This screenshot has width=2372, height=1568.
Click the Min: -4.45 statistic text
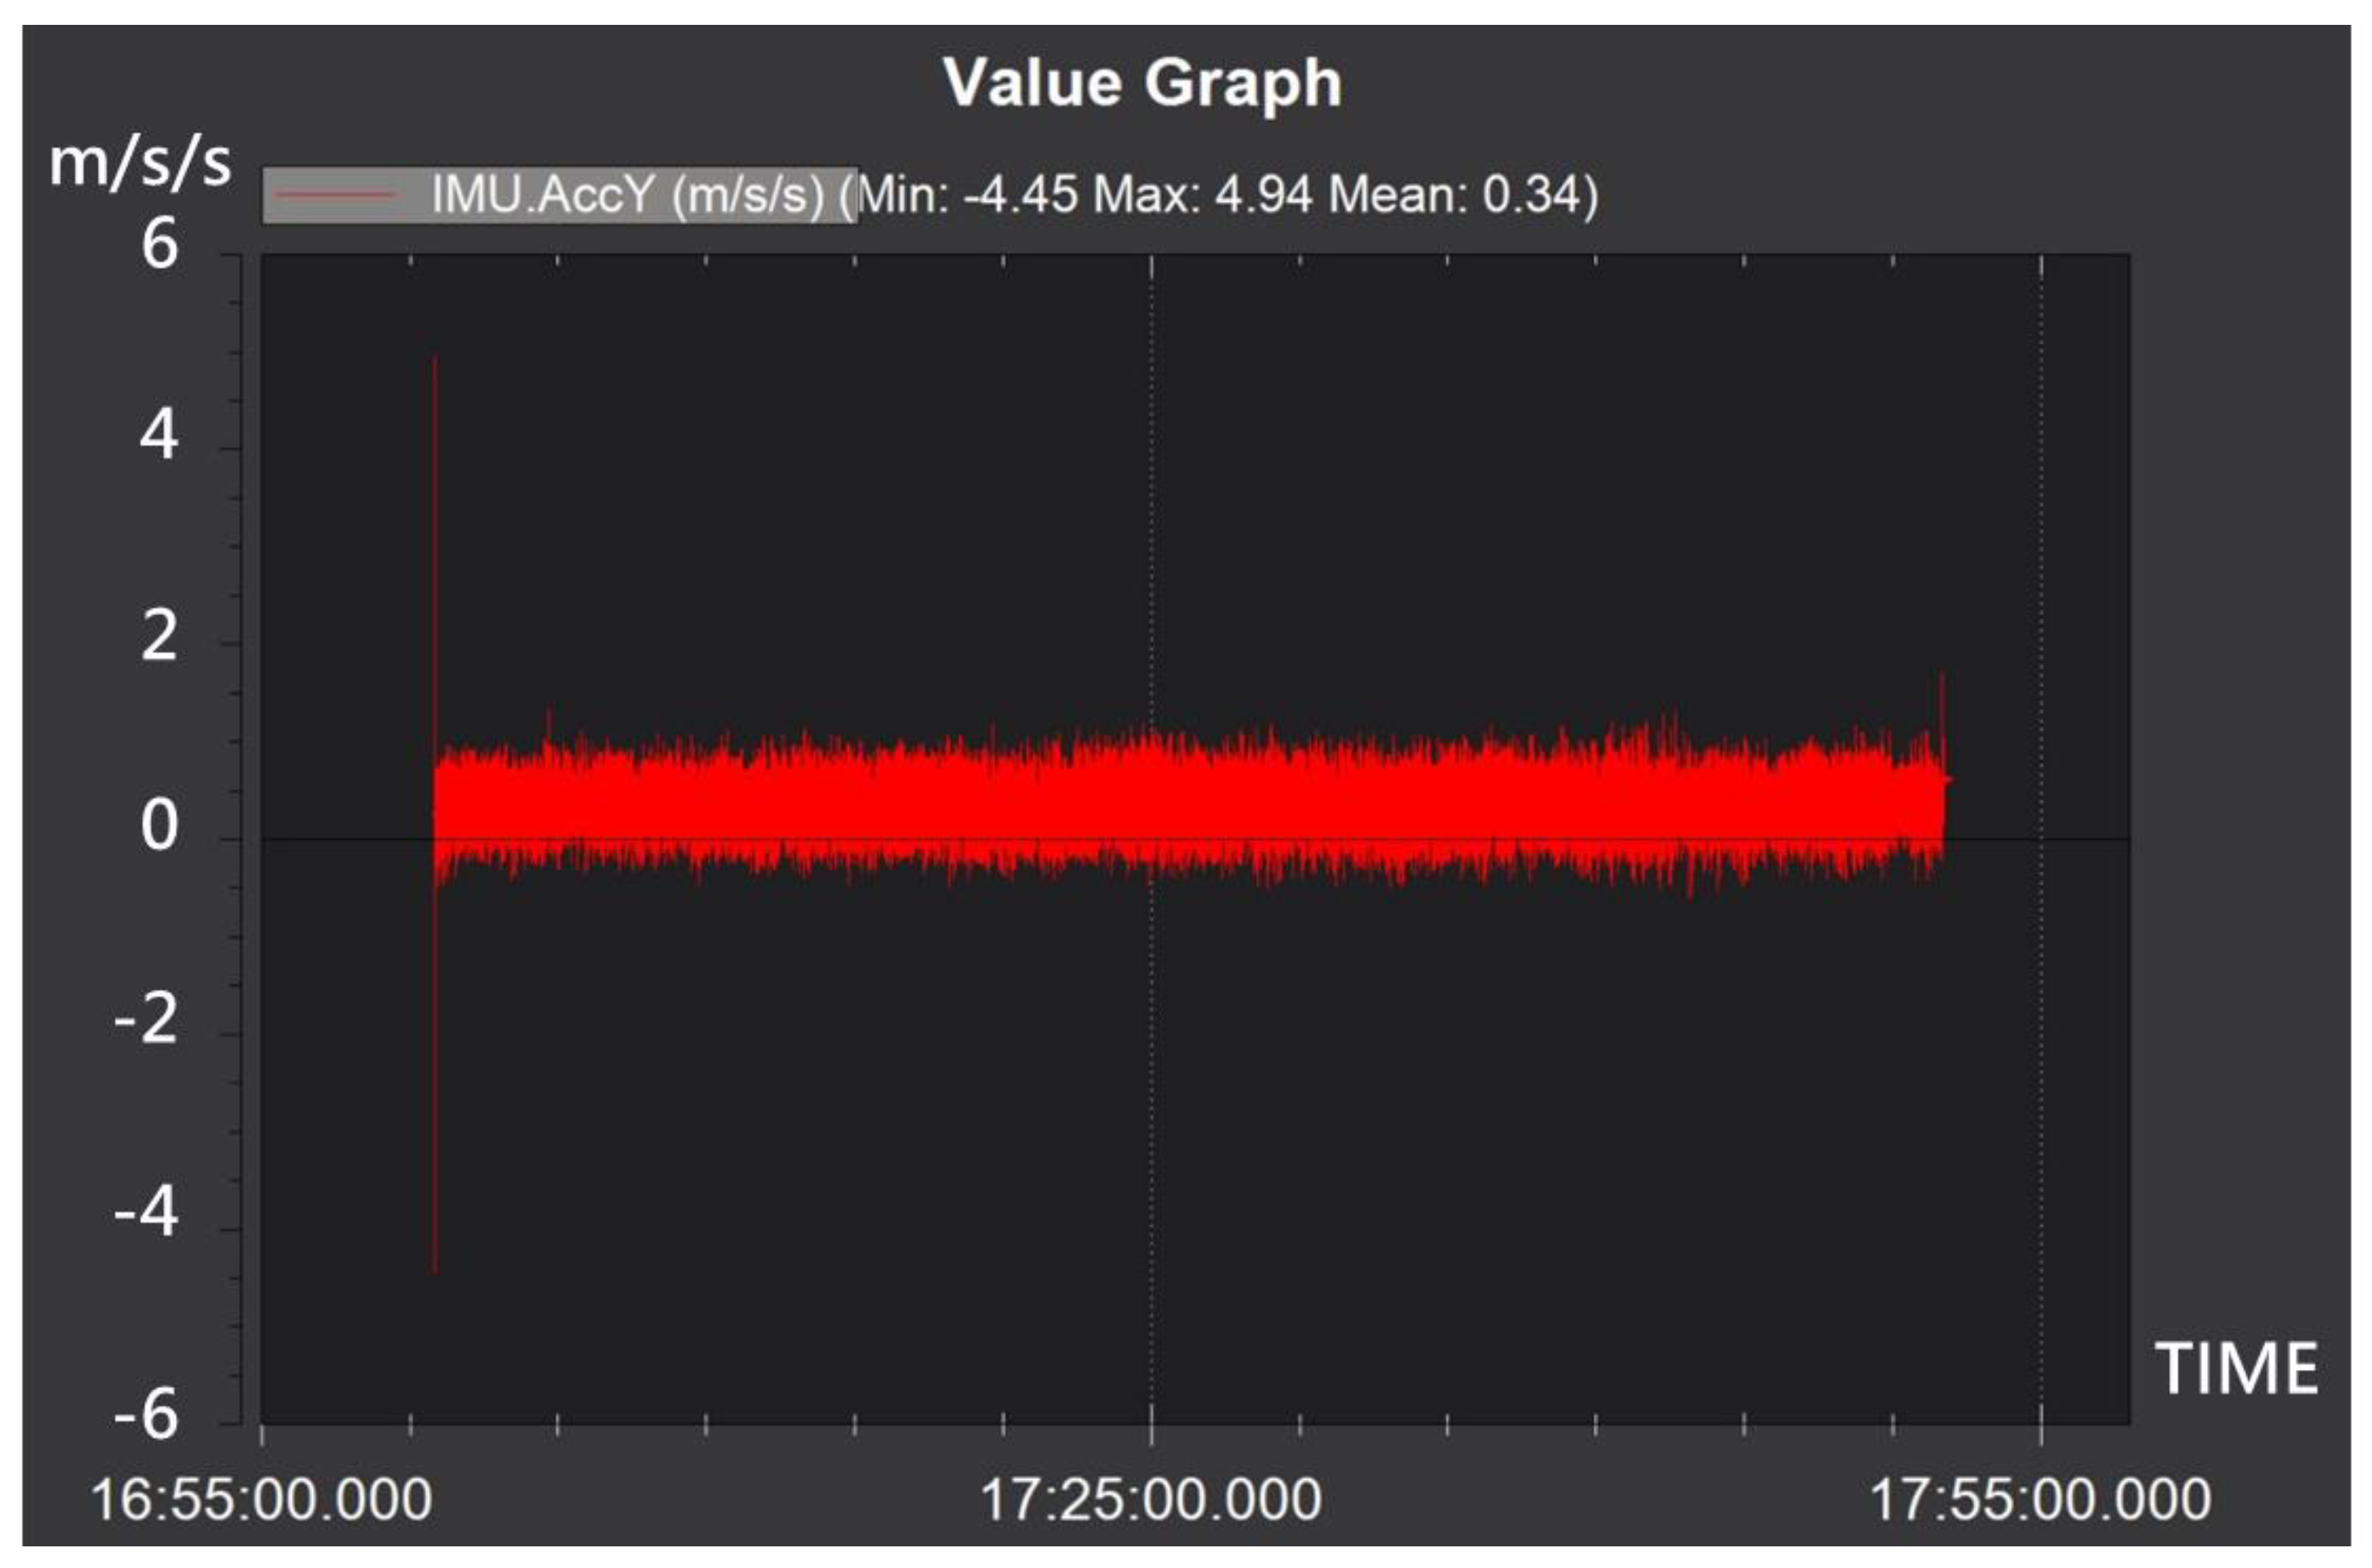click(968, 194)
